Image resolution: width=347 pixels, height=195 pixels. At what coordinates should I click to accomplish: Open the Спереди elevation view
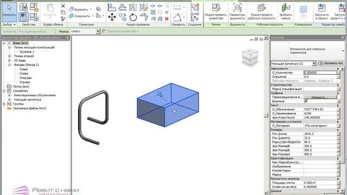(25, 78)
